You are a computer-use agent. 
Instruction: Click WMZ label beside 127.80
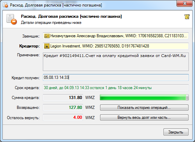(90, 108)
